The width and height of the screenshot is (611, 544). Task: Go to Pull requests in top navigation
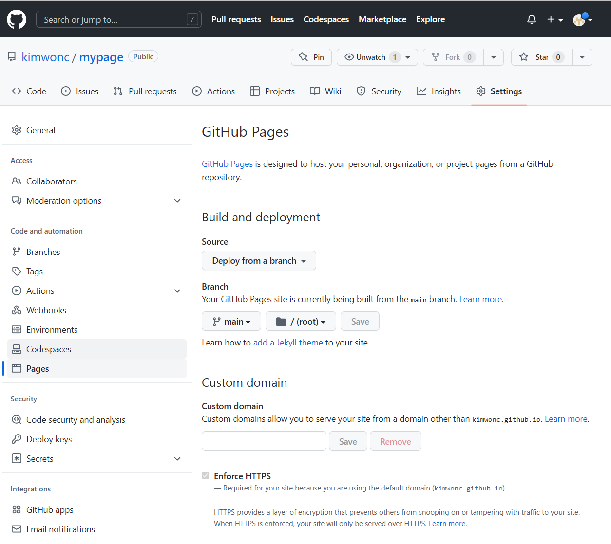[x=236, y=19]
